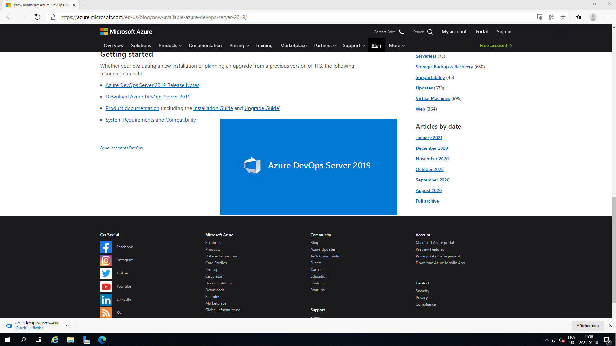
Task: Reload the page with the refresh icon
Action: pos(37,17)
